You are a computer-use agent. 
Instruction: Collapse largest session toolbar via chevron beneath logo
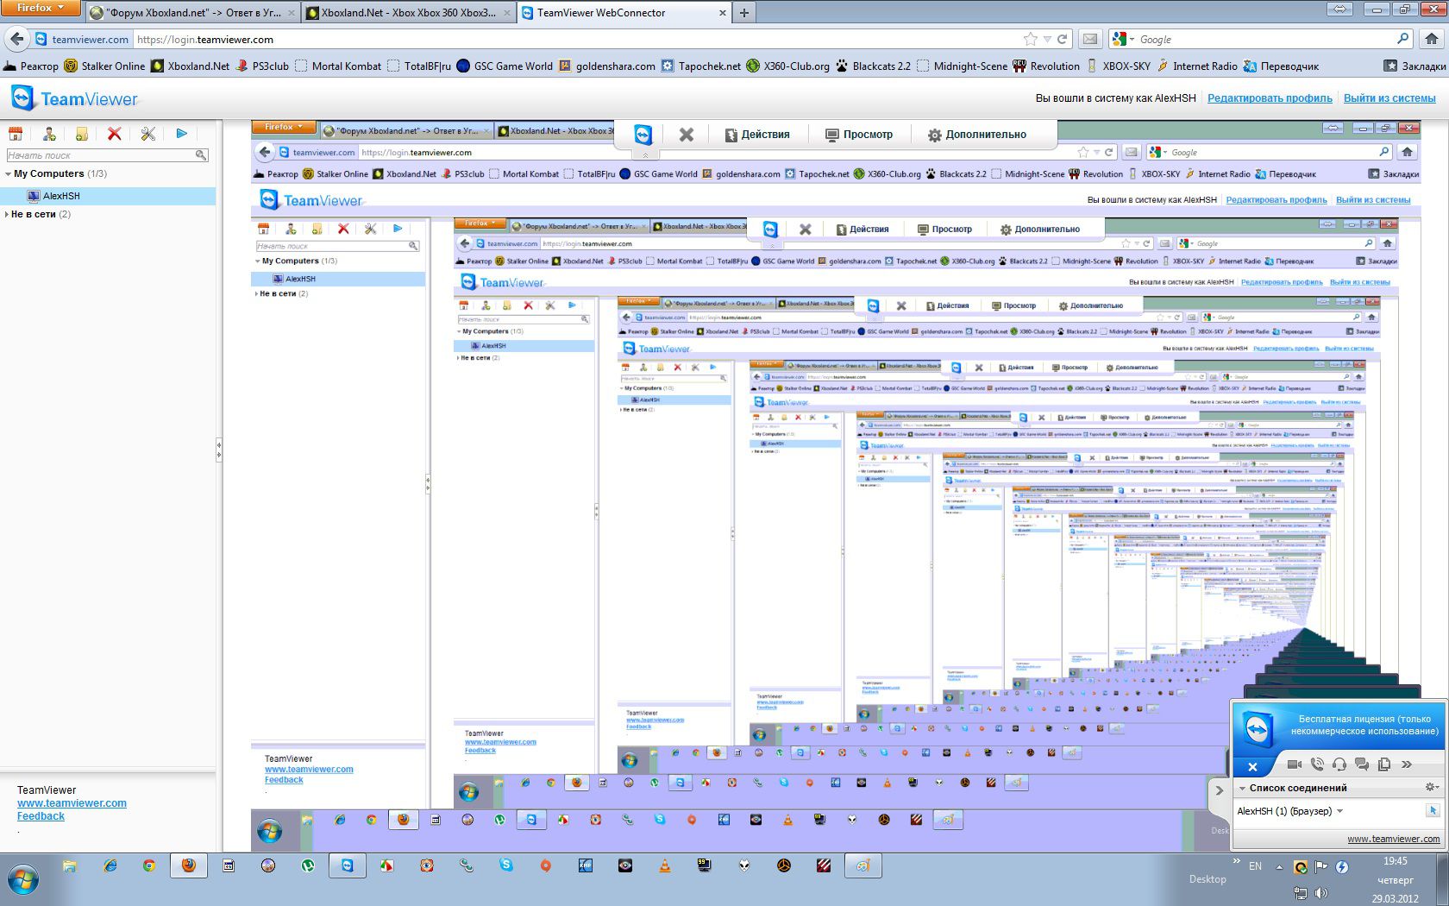pyautogui.click(x=644, y=154)
